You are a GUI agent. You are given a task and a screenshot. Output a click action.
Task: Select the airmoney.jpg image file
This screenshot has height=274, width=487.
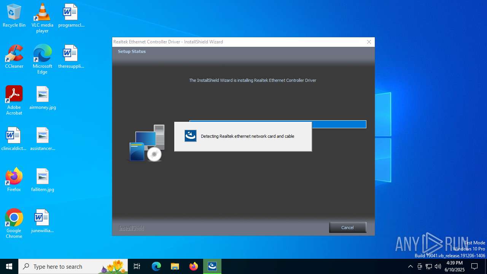click(42, 98)
